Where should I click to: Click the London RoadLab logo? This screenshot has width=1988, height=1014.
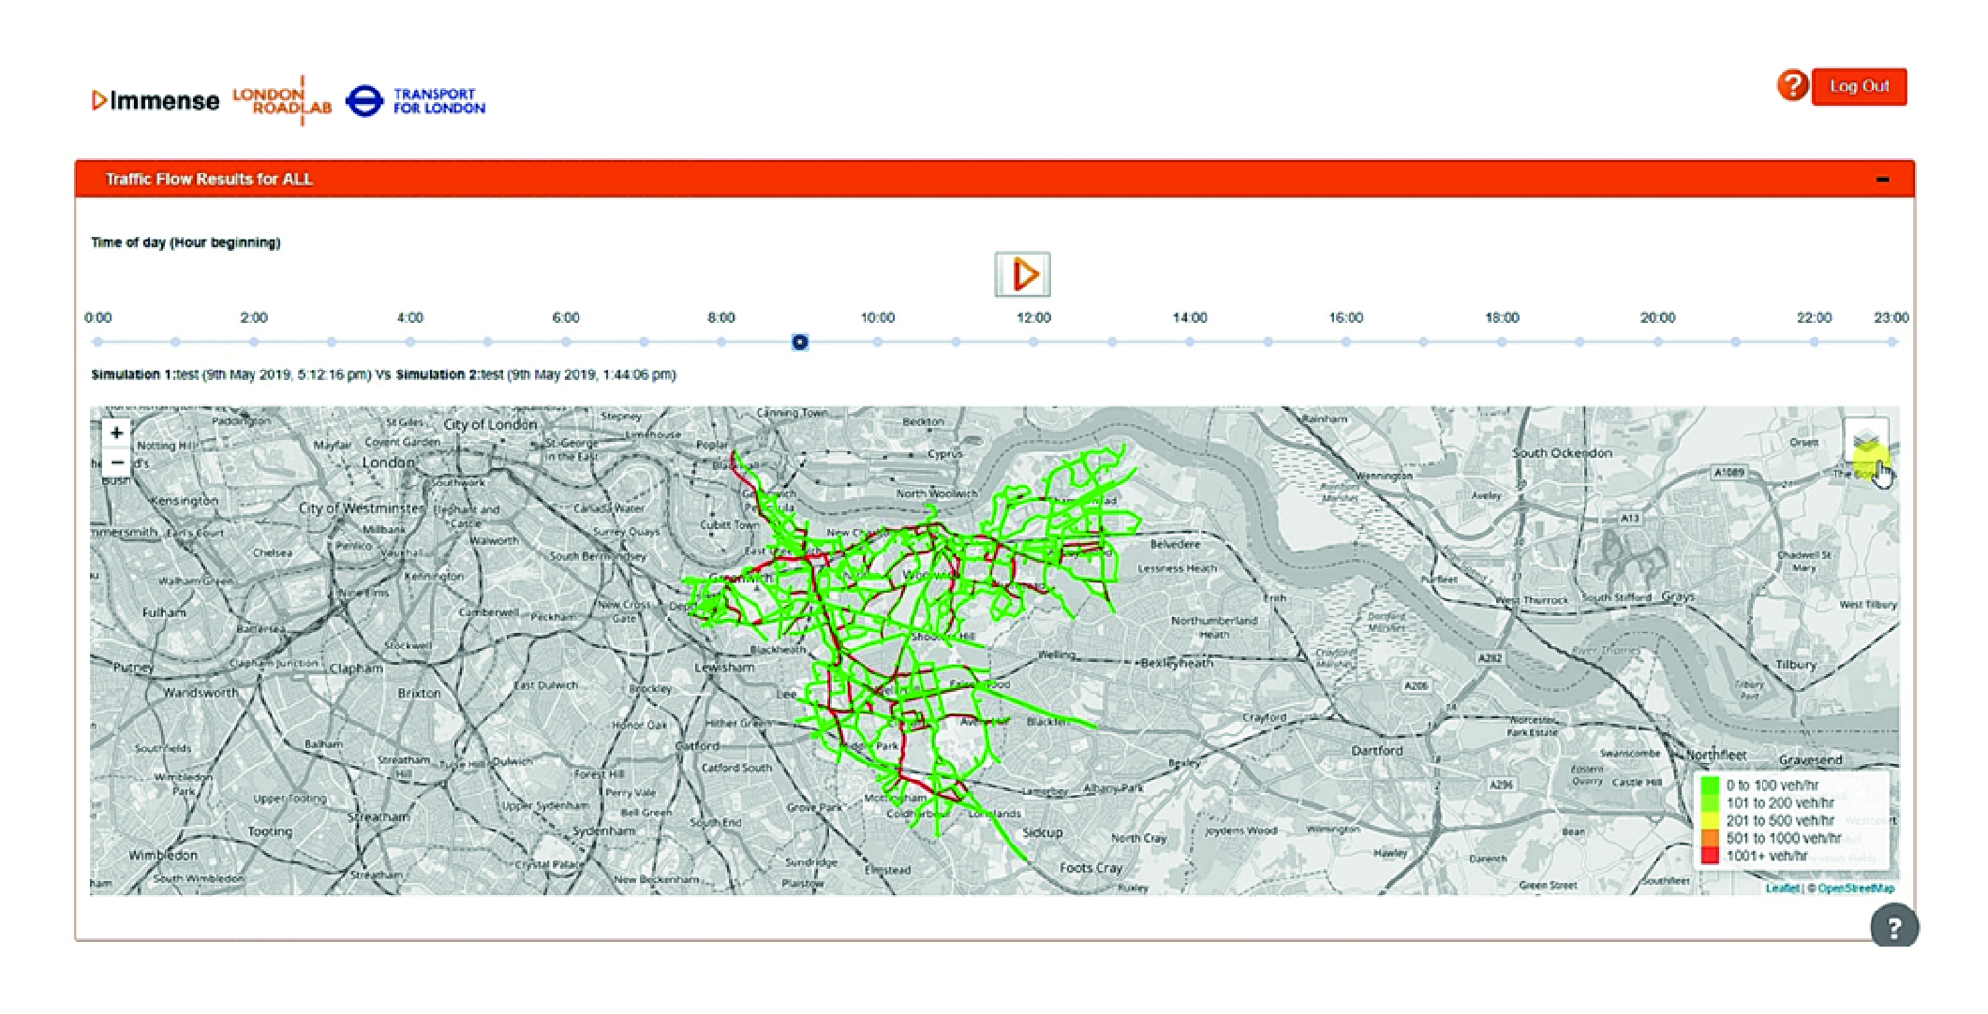282,100
